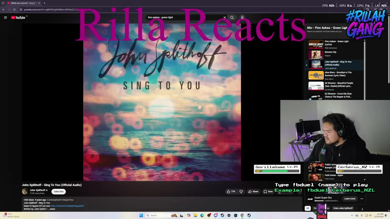The width and height of the screenshot is (390, 219).
Task: Open John Splithoff channel avatar
Action: coord(25,191)
